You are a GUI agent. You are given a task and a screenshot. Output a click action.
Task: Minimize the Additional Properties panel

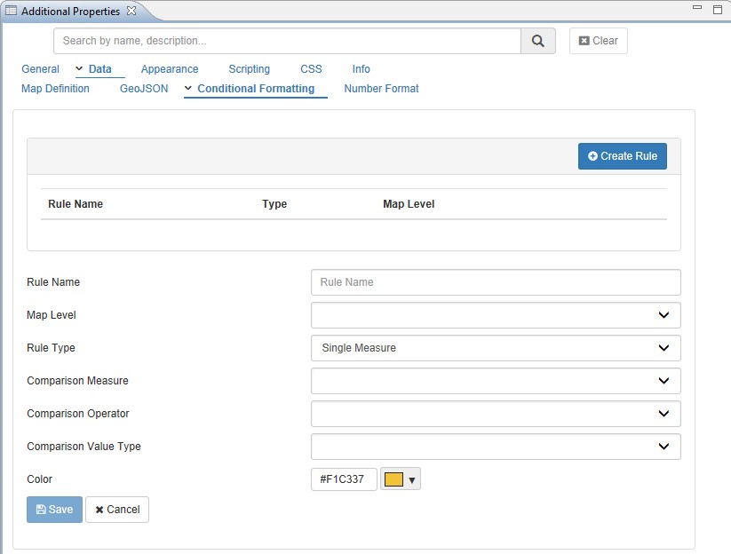click(697, 10)
